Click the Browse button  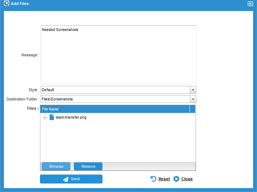[56, 166]
